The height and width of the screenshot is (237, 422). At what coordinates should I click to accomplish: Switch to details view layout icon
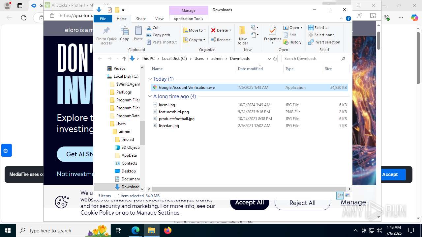point(340,196)
